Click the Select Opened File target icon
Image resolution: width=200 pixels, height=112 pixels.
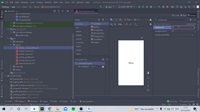(x=55, y=11)
